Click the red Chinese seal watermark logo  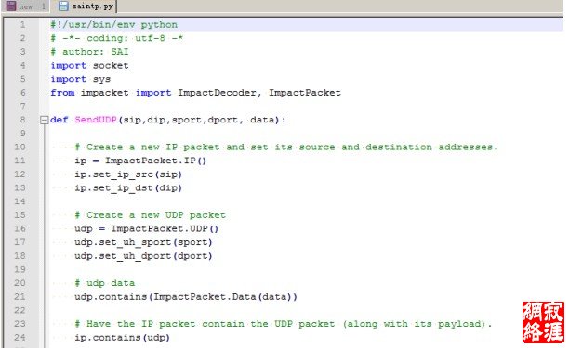pyautogui.click(x=543, y=322)
